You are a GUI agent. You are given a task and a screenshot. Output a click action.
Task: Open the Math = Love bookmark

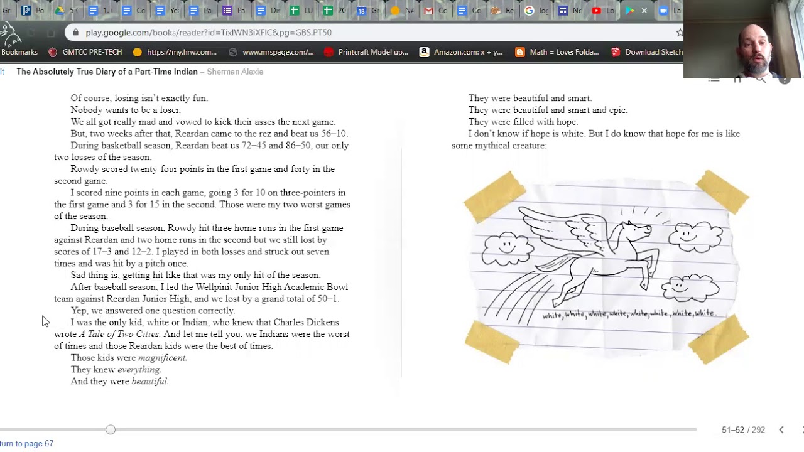pos(557,52)
